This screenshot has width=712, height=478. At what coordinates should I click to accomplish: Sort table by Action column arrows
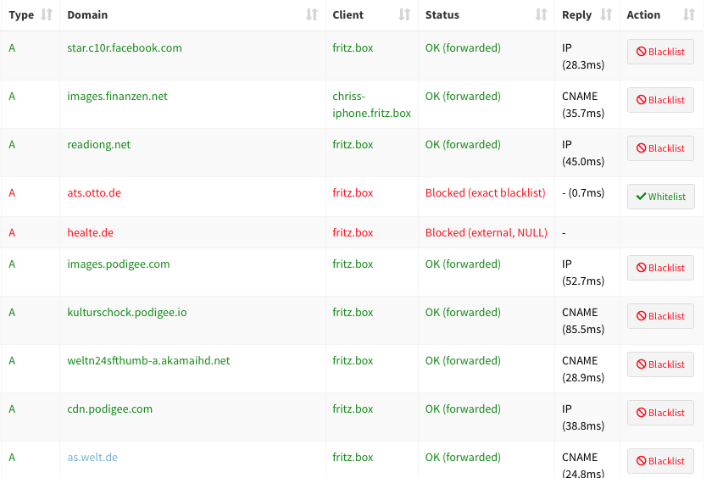click(x=689, y=15)
